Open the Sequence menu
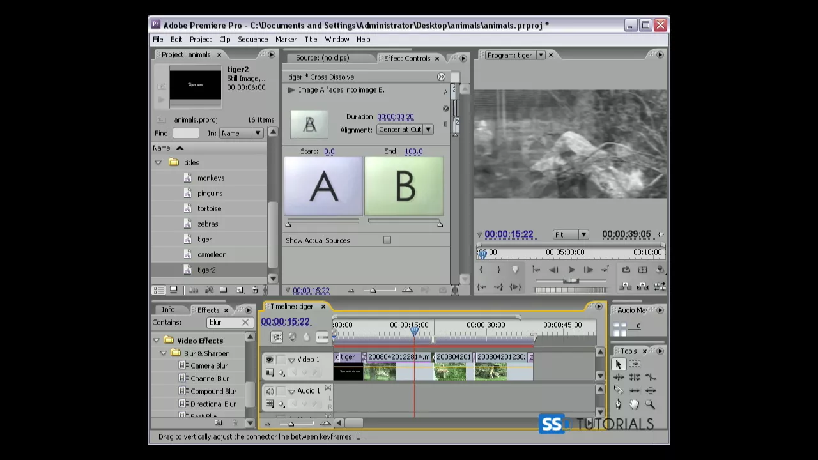This screenshot has width=818, height=460. tap(253, 40)
